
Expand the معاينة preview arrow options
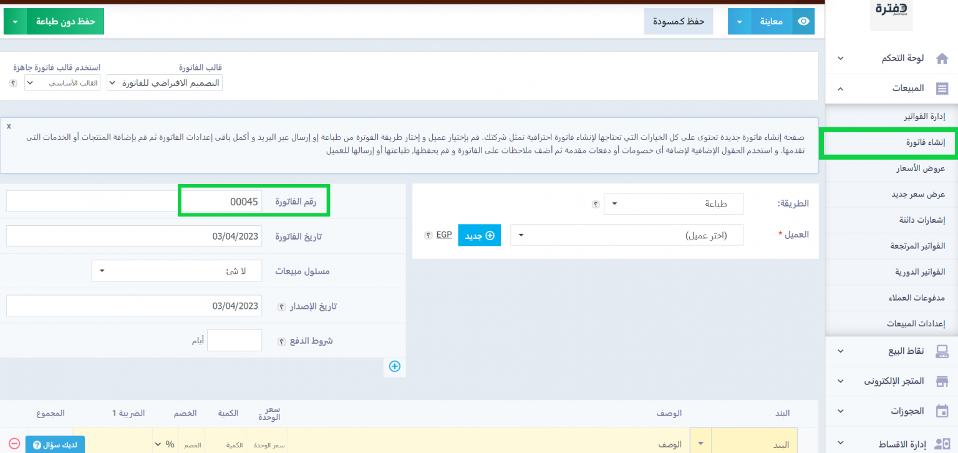point(739,22)
